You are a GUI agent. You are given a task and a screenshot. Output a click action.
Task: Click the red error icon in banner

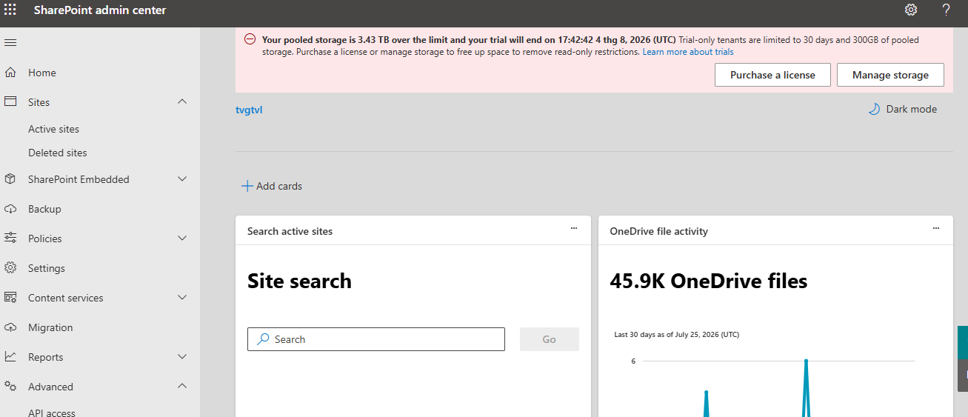(x=250, y=39)
